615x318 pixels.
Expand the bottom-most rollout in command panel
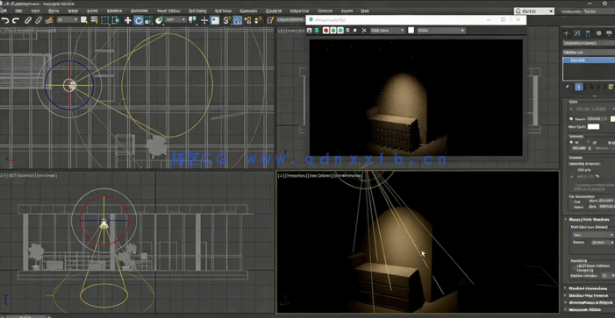pyautogui.click(x=588, y=310)
